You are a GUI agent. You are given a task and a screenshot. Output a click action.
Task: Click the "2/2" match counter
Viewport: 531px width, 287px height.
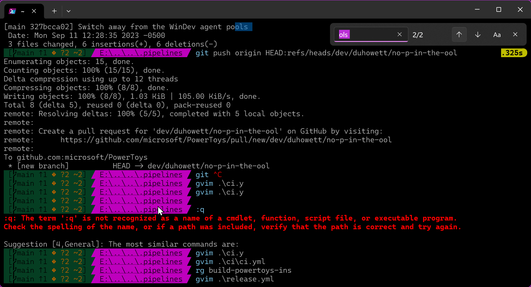tap(418, 34)
